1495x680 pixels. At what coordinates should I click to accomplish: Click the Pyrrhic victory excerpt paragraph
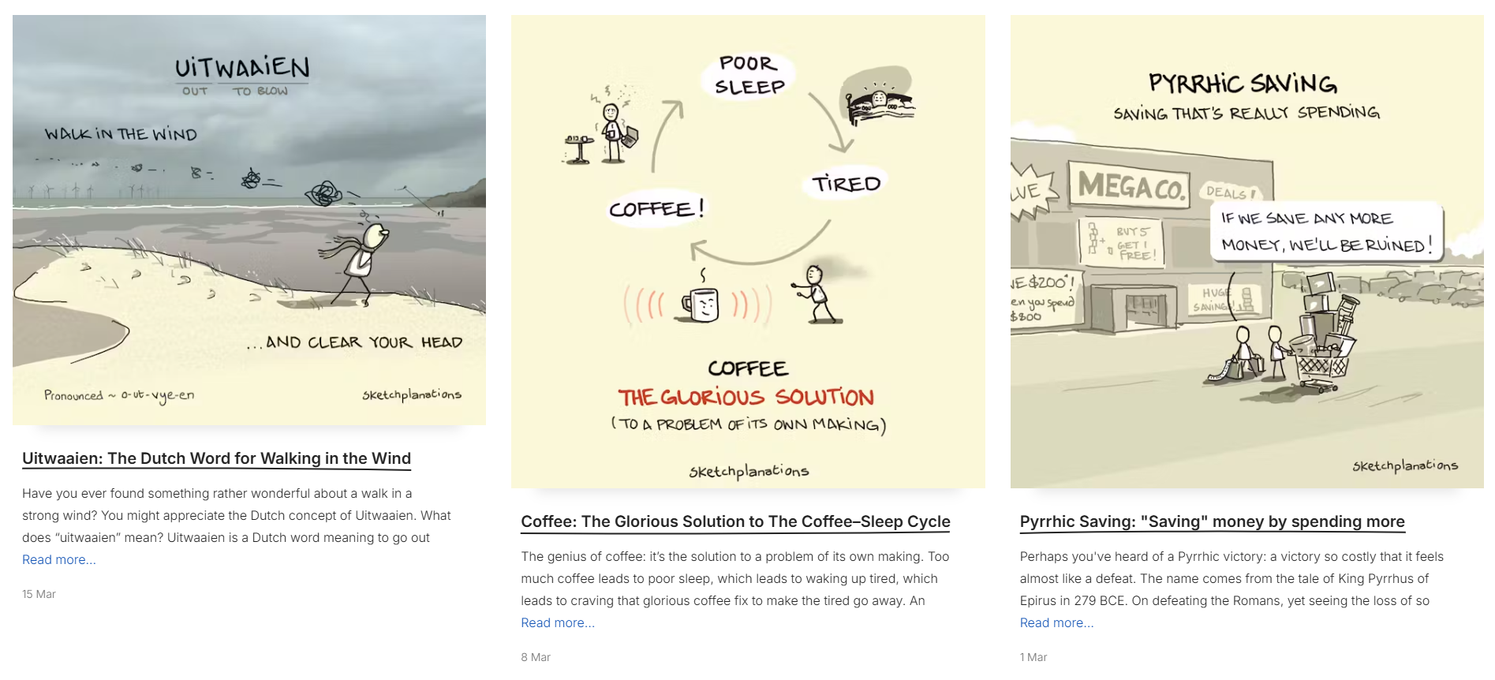tap(1231, 578)
